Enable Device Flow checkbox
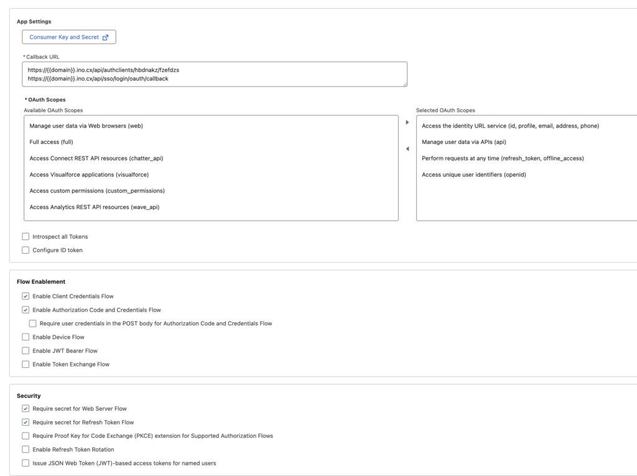Image resolution: width=637 pixels, height=476 pixels. click(x=26, y=337)
